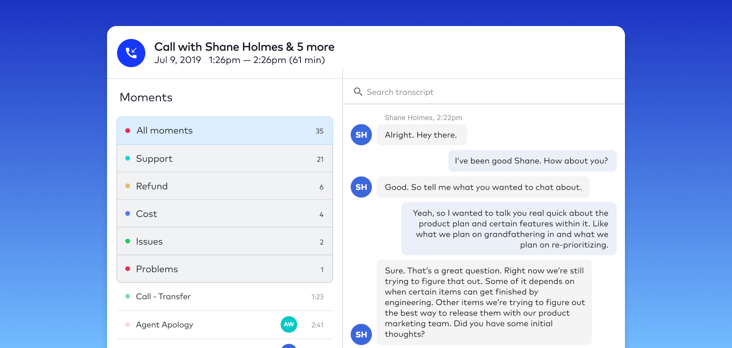Click the 'Sure. That's a great question' message
Viewport: 732px width, 348px height.
coord(484,302)
